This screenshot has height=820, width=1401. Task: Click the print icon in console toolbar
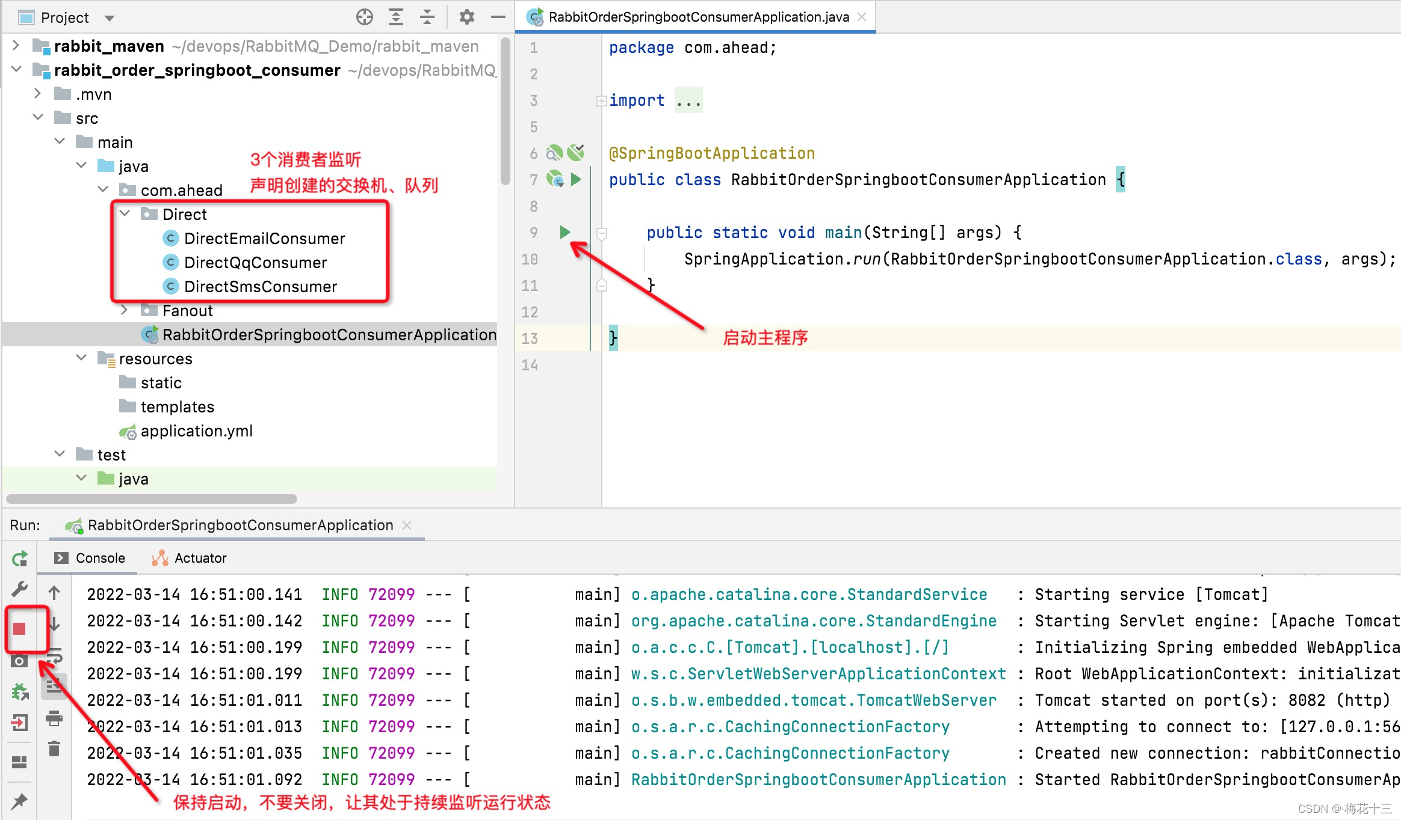[54, 718]
